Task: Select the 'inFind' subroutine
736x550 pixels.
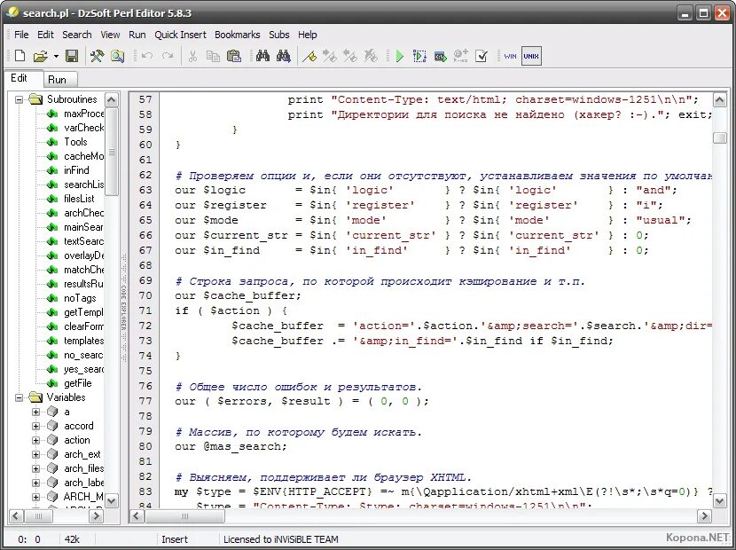Action: [x=76, y=170]
